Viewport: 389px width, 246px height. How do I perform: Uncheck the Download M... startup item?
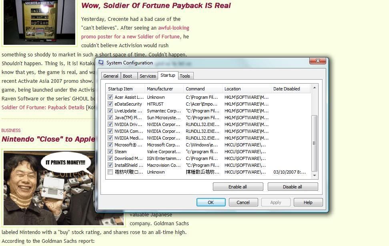110,158
